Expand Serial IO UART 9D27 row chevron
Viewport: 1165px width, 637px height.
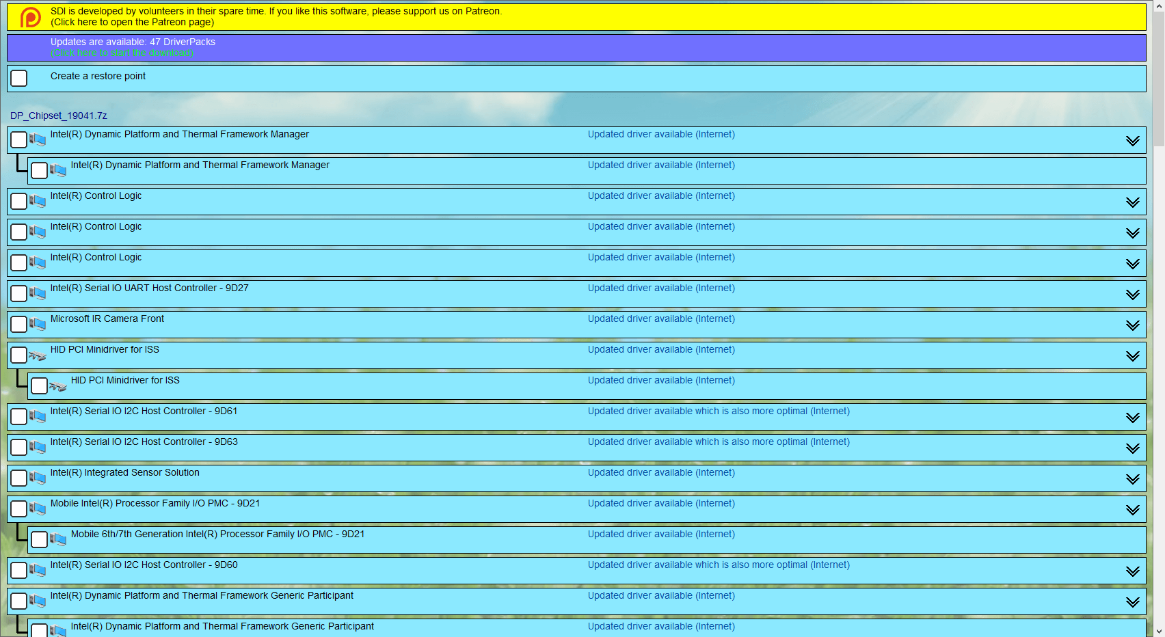point(1133,295)
